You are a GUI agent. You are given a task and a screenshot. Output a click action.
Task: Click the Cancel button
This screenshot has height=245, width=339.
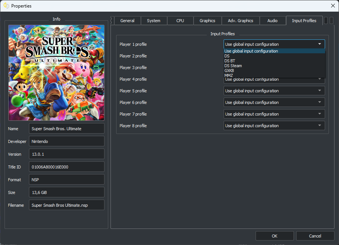click(x=315, y=236)
